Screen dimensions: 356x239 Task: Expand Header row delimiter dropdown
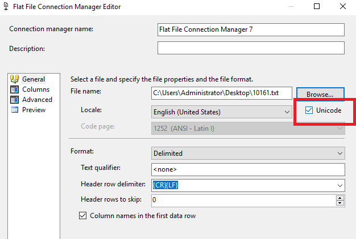(x=340, y=185)
